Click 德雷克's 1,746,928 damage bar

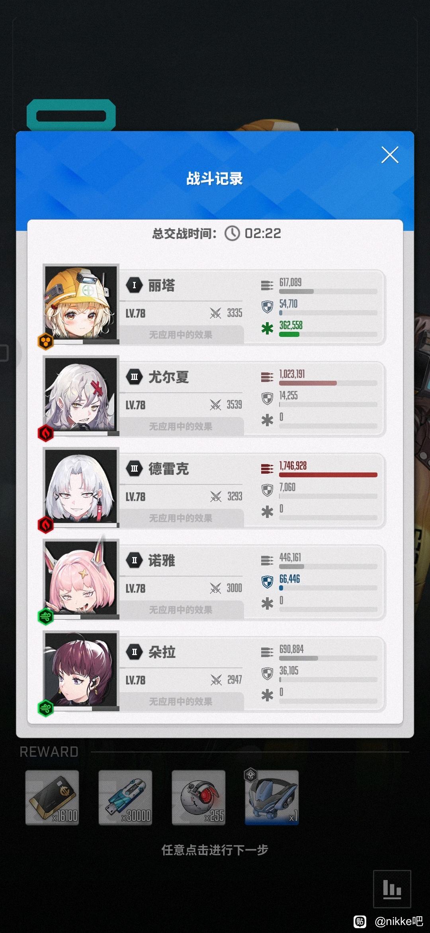[x=328, y=475]
